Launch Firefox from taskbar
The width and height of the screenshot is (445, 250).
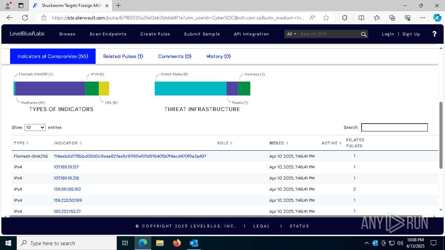point(177,243)
